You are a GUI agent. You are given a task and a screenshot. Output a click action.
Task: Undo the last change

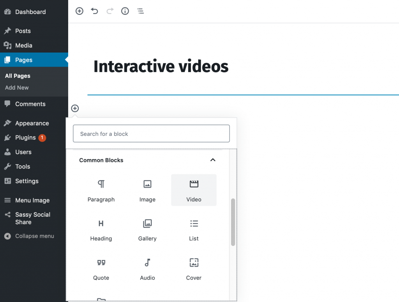tap(94, 11)
